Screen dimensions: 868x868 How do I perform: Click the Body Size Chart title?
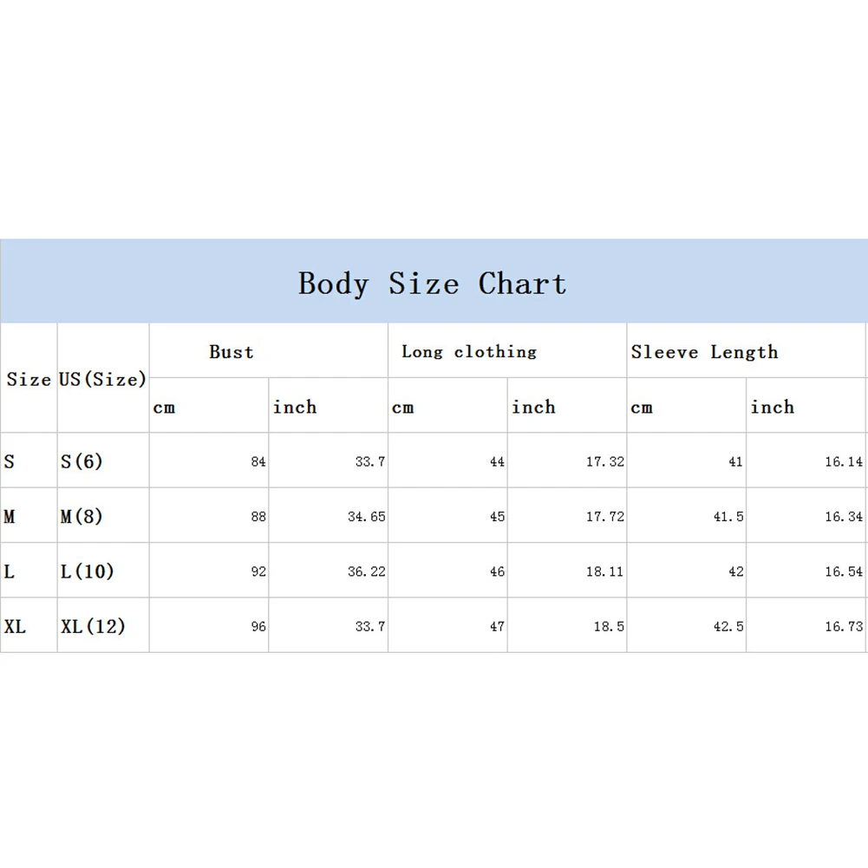(433, 284)
